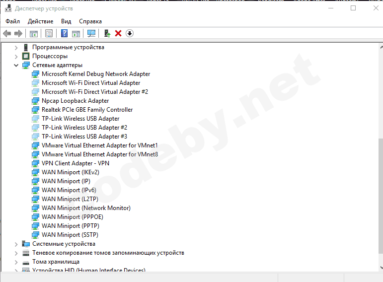383x282 pixels.
Task: Expand the Процессоры node
Action: click(x=16, y=57)
